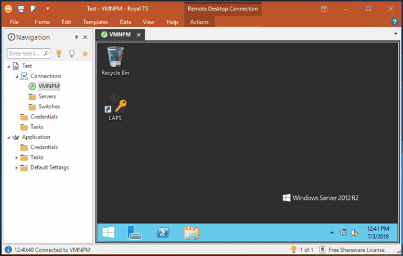Screen dimensions: 403x256
Task: Collapse the Connections folder arrow
Action: (17, 77)
